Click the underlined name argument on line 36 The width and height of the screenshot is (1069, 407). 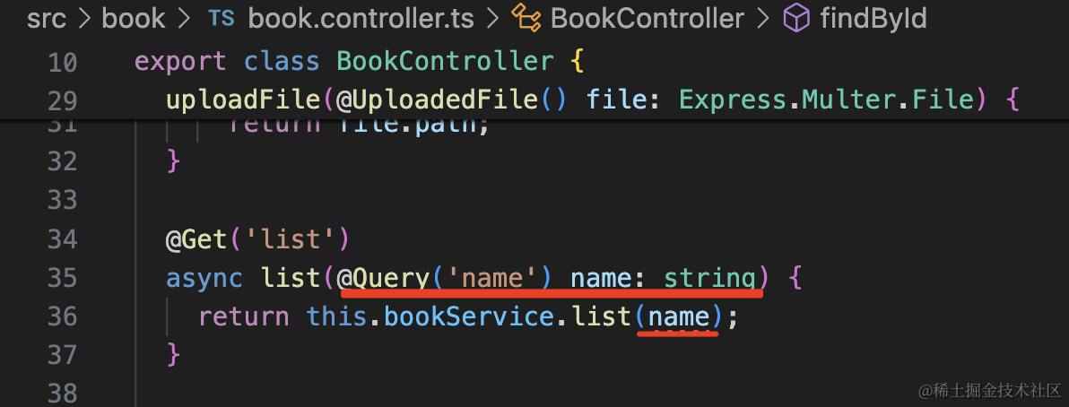click(678, 316)
